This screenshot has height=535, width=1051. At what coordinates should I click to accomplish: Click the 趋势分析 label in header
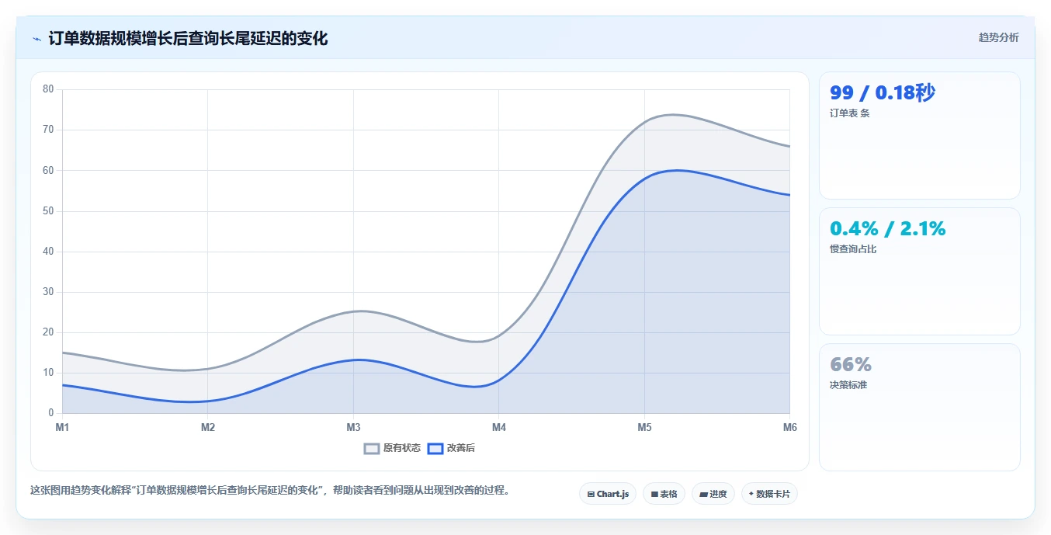(998, 37)
